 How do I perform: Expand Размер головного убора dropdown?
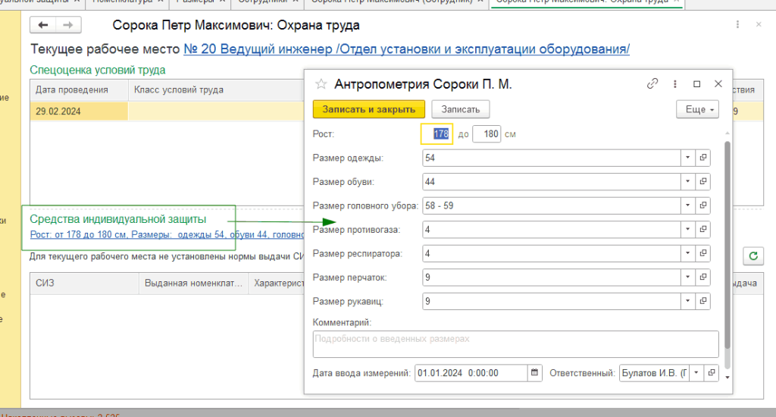click(x=687, y=205)
